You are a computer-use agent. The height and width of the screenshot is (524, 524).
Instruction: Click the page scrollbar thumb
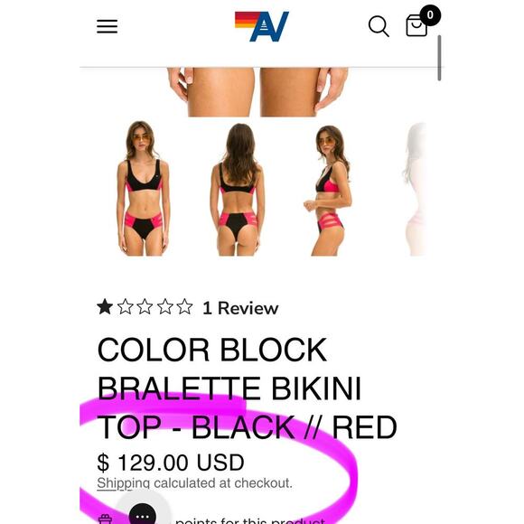point(439,58)
